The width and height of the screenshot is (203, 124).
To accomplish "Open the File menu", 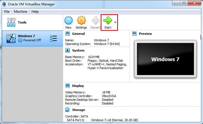I will coord(7,12).
